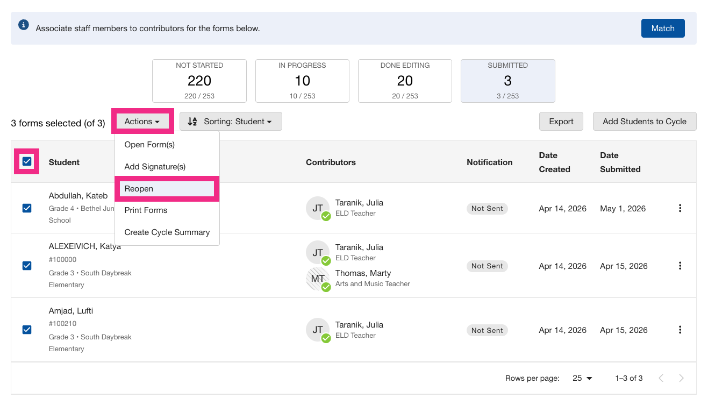The width and height of the screenshot is (708, 405).
Task: Open the Actions dropdown
Action: pos(142,122)
